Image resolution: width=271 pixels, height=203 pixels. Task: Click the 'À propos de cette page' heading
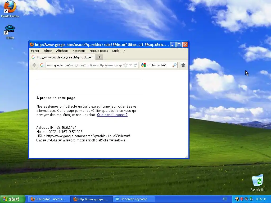pos(56,98)
